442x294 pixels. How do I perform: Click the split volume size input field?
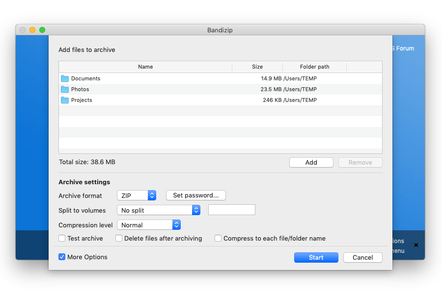pyautogui.click(x=232, y=210)
